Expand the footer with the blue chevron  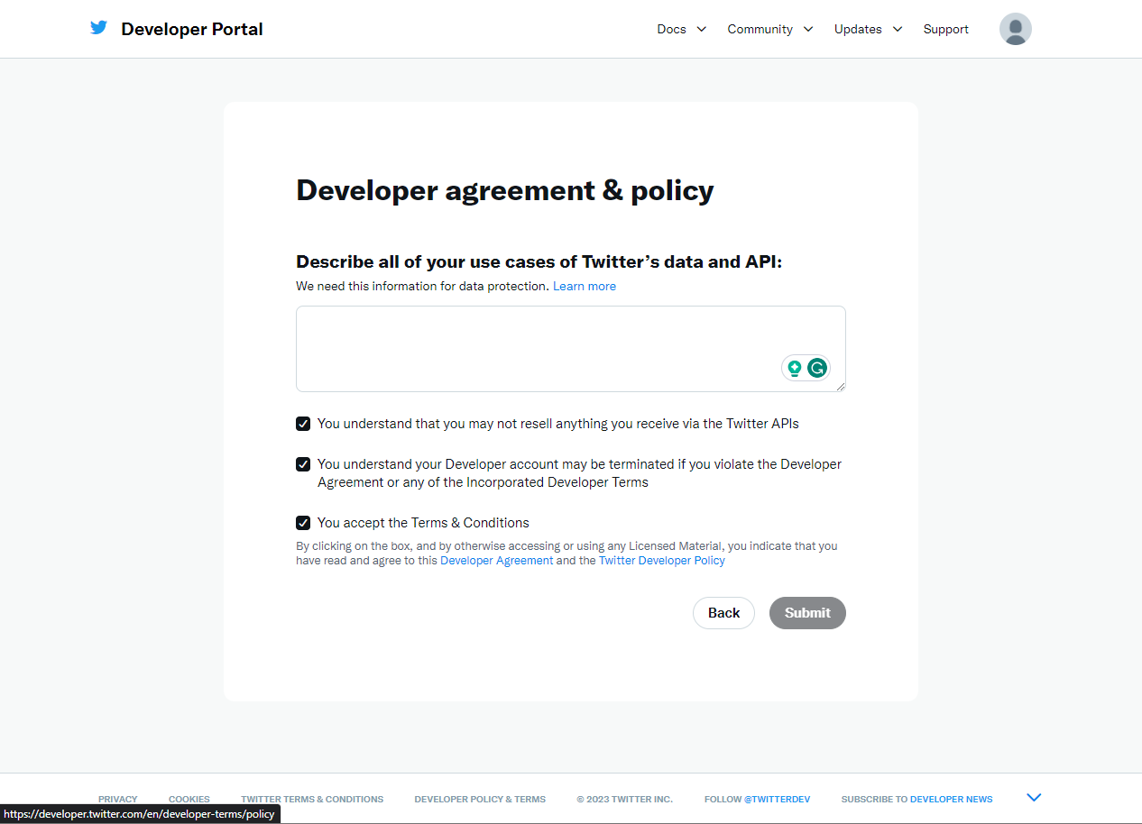coord(1034,798)
